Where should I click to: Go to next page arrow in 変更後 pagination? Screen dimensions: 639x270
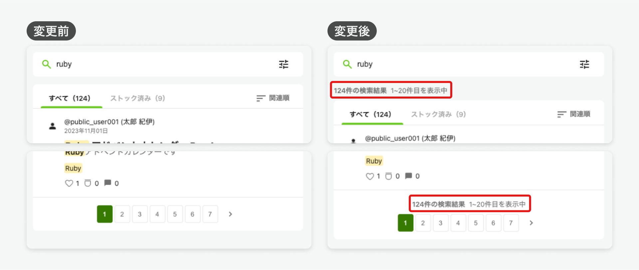click(531, 223)
